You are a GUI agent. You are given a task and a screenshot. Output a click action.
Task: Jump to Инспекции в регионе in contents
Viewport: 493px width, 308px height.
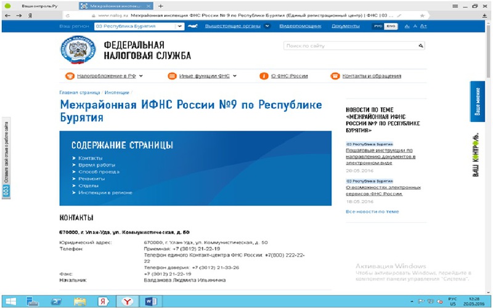coord(105,193)
